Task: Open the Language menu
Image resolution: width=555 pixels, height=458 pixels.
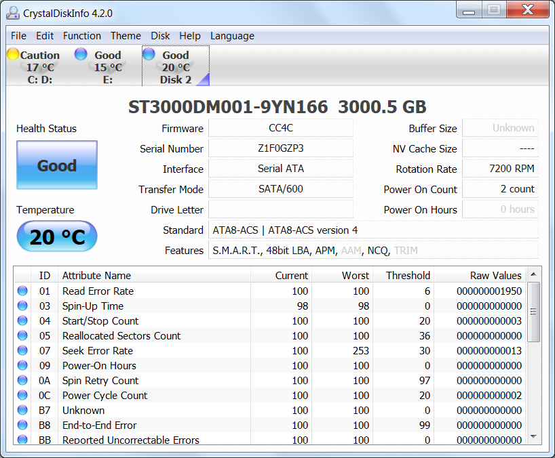Action: (232, 36)
